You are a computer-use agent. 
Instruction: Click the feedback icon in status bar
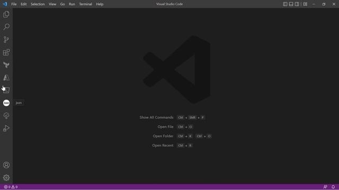(325, 187)
